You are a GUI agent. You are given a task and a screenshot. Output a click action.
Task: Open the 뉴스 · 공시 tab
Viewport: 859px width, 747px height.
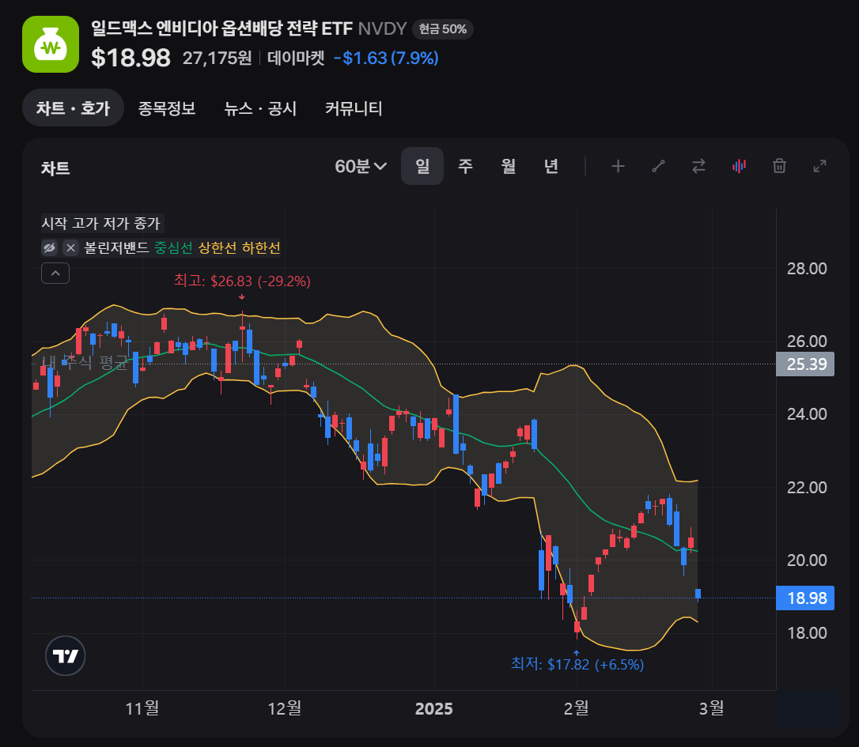[x=260, y=108]
